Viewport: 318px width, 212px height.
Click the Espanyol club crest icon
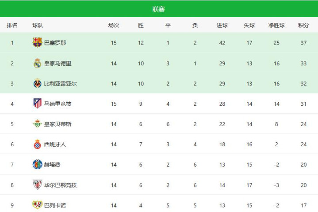tap(37, 144)
